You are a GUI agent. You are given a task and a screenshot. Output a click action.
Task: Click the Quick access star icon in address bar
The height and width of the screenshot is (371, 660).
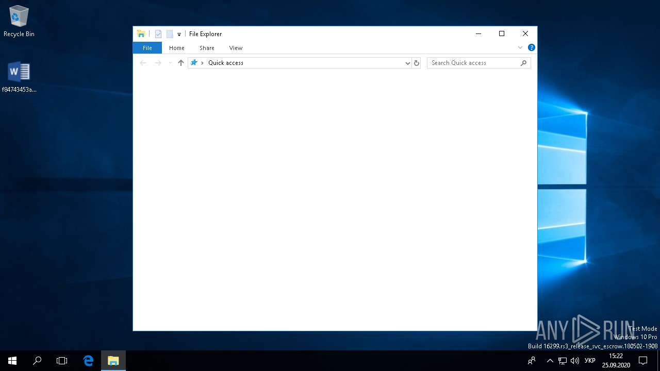coord(194,63)
